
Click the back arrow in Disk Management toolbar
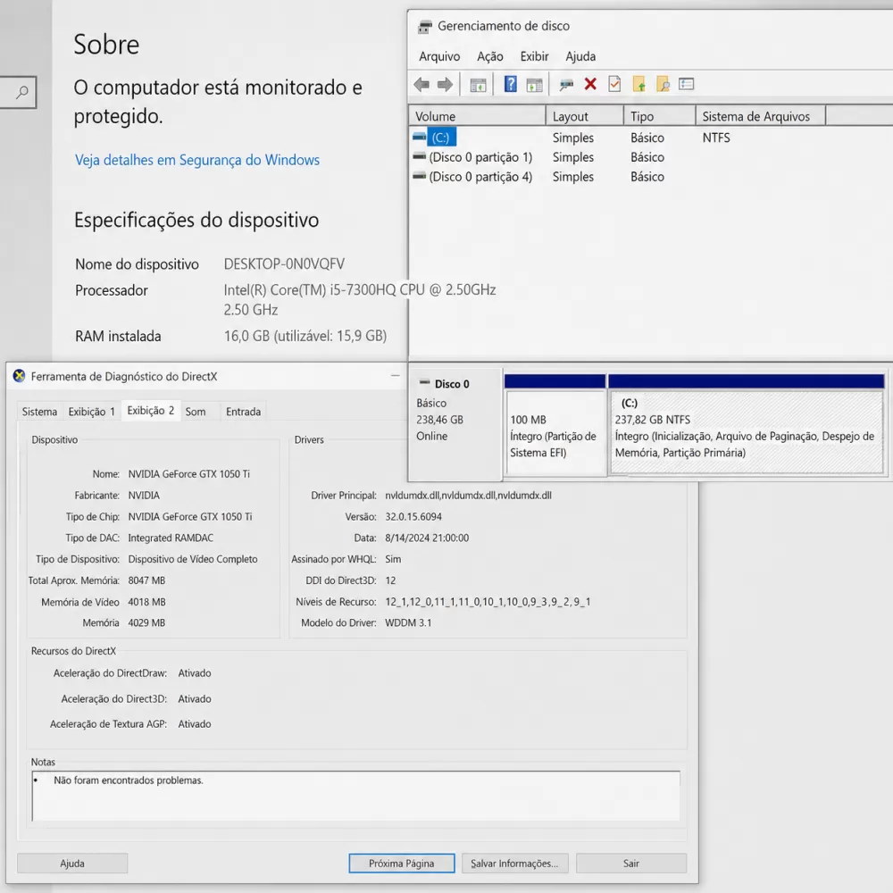421,85
